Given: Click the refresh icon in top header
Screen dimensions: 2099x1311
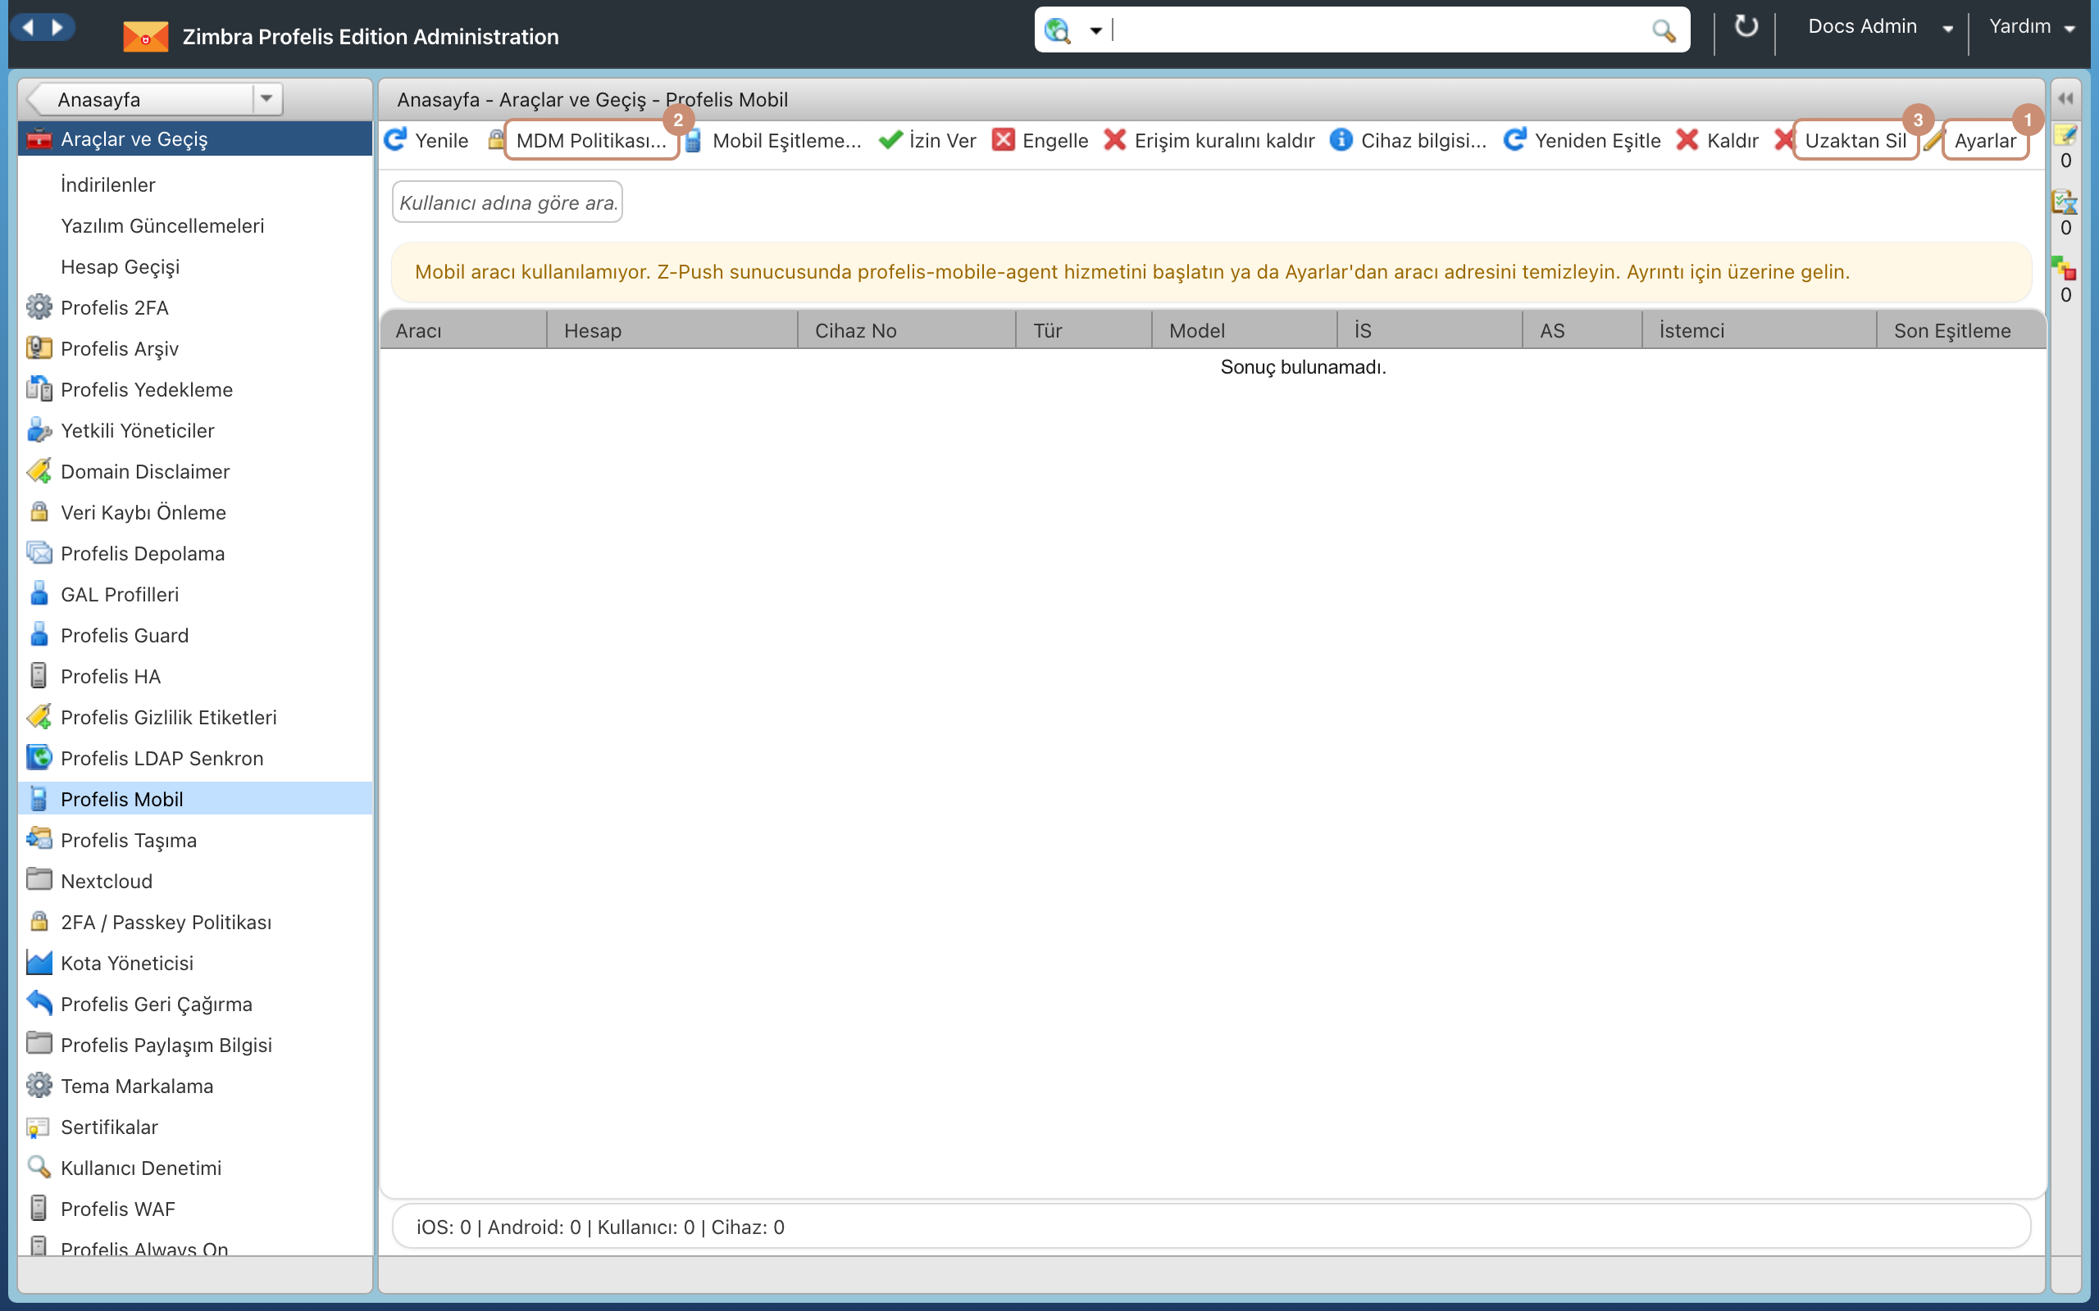Looking at the screenshot, I should tap(1745, 26).
